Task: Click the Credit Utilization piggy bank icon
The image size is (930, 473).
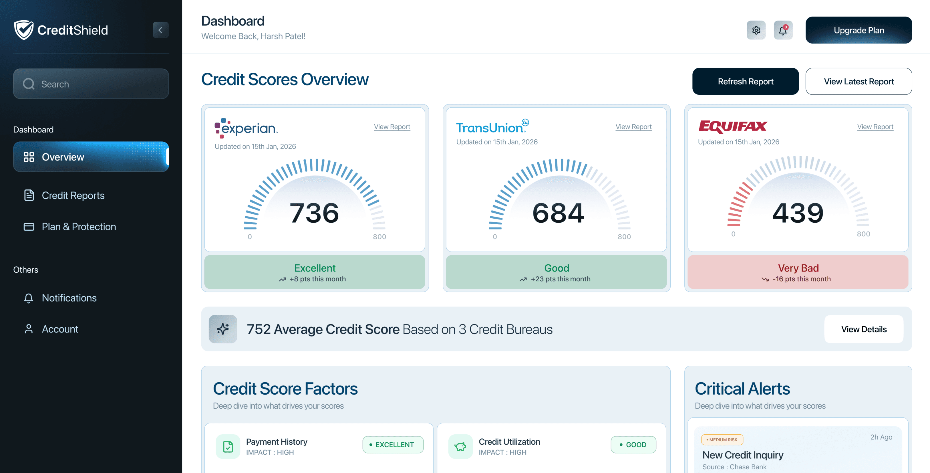Action: 460,446
